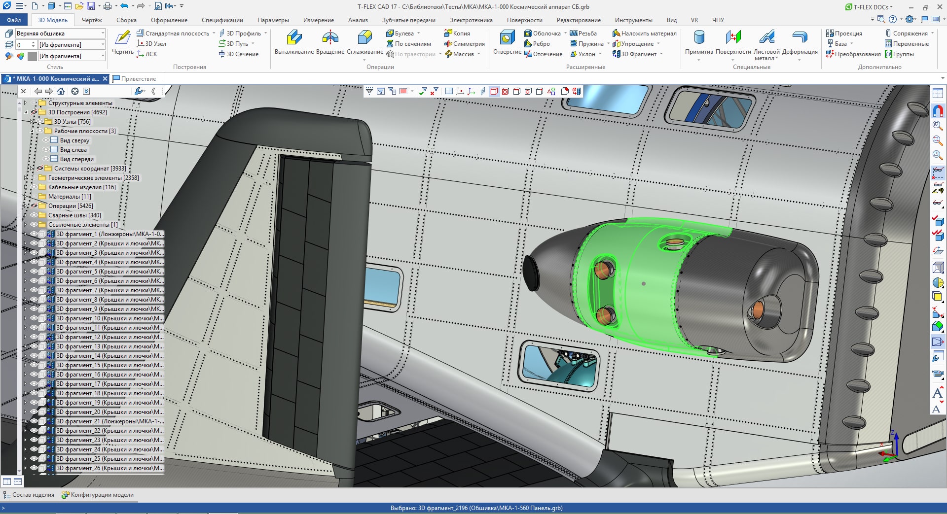The width and height of the screenshot is (947, 514).
Task: Select the Примитив primitive tool
Action: [699, 42]
